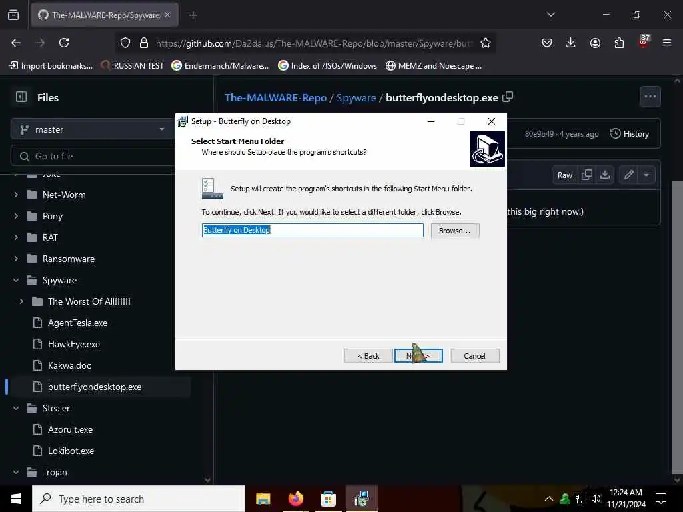Click the Type here to search box
This screenshot has height=512, width=683.
coord(139,499)
